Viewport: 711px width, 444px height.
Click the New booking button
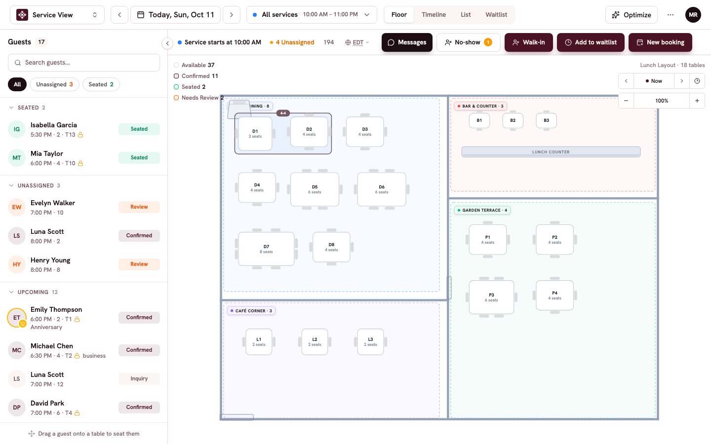click(x=660, y=42)
